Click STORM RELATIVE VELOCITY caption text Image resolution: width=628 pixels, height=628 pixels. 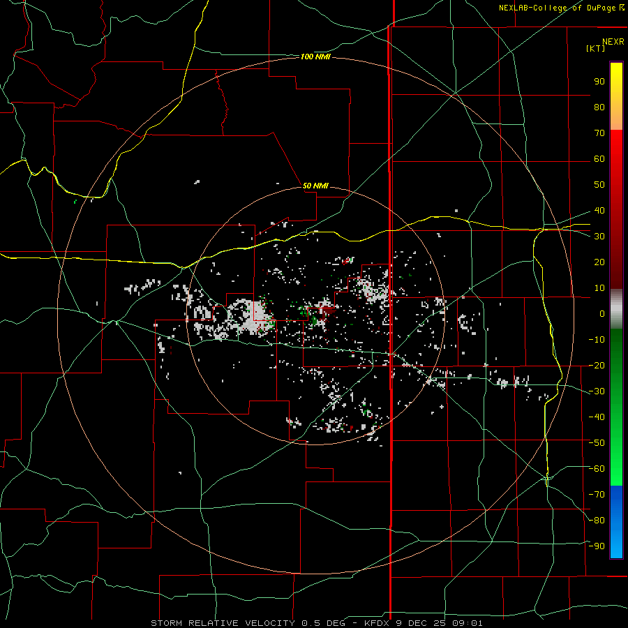click(x=224, y=623)
